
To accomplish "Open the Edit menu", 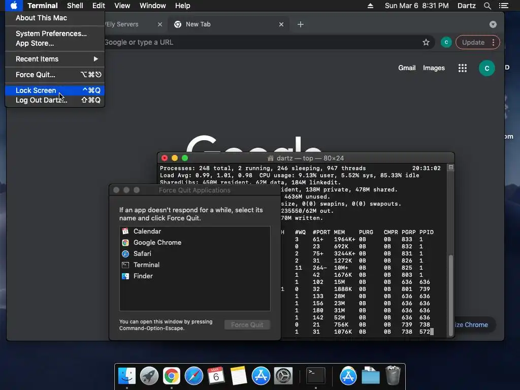I will (99, 6).
